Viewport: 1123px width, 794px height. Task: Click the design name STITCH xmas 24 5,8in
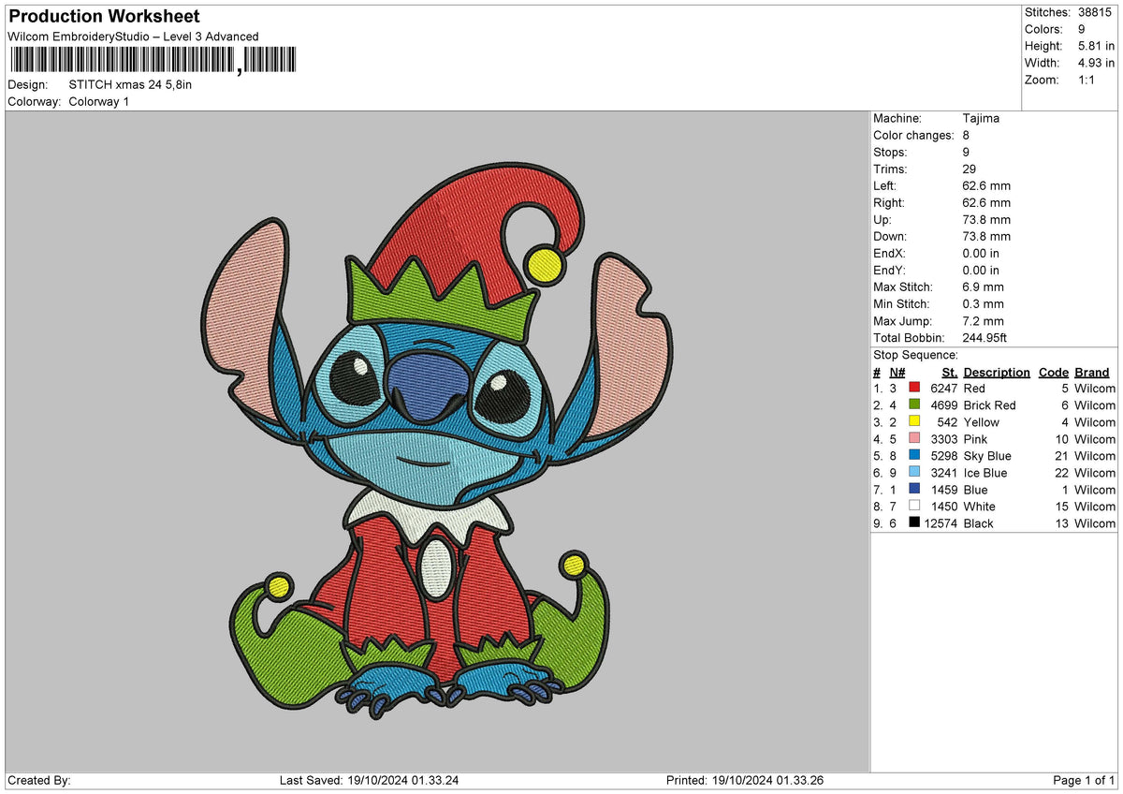[x=130, y=84]
